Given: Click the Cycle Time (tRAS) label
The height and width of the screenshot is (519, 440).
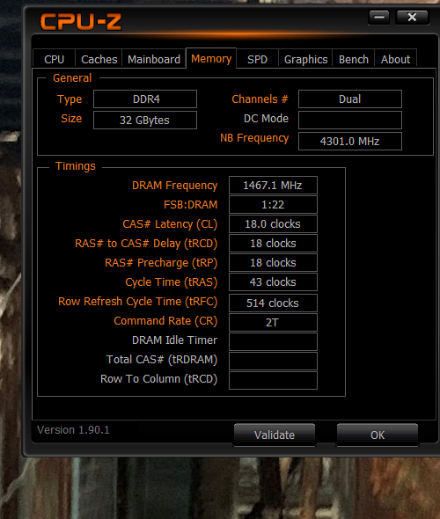Looking at the screenshot, I should [172, 282].
